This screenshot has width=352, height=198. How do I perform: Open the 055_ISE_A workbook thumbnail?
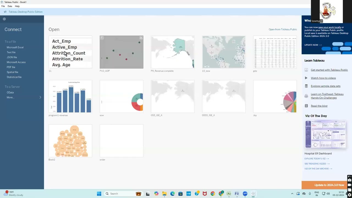click(x=173, y=97)
